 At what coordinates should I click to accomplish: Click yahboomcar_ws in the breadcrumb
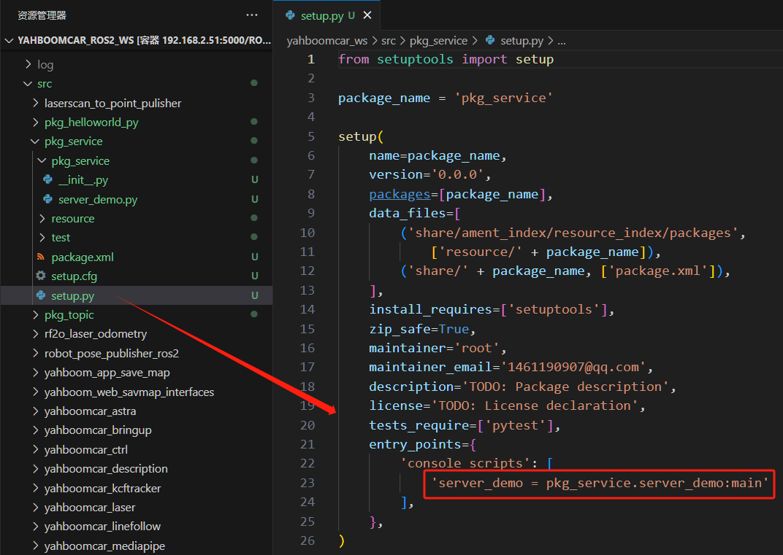[326, 41]
